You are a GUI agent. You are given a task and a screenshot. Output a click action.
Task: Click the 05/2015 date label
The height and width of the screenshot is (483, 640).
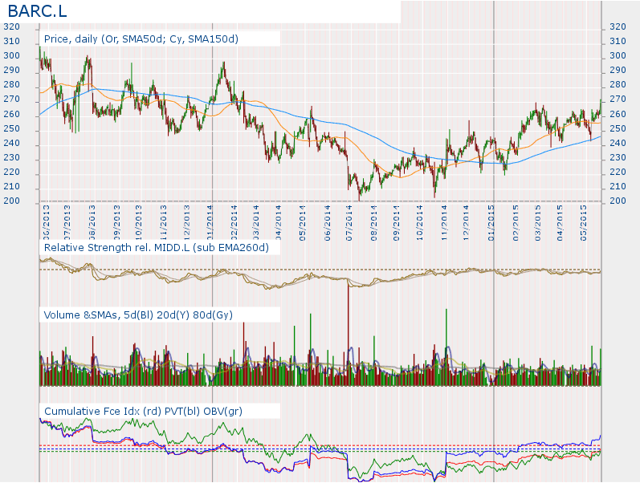tap(585, 221)
